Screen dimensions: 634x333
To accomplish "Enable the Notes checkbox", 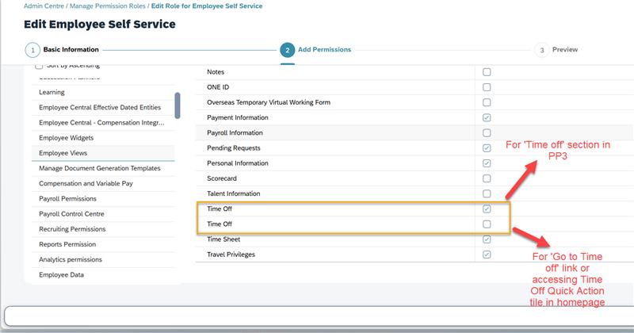I will [487, 72].
